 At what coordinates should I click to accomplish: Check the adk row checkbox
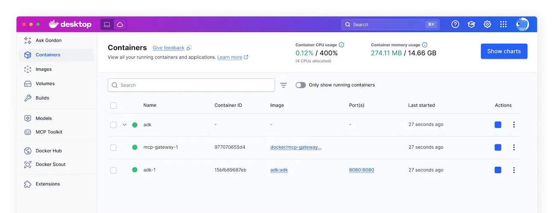coord(113,125)
